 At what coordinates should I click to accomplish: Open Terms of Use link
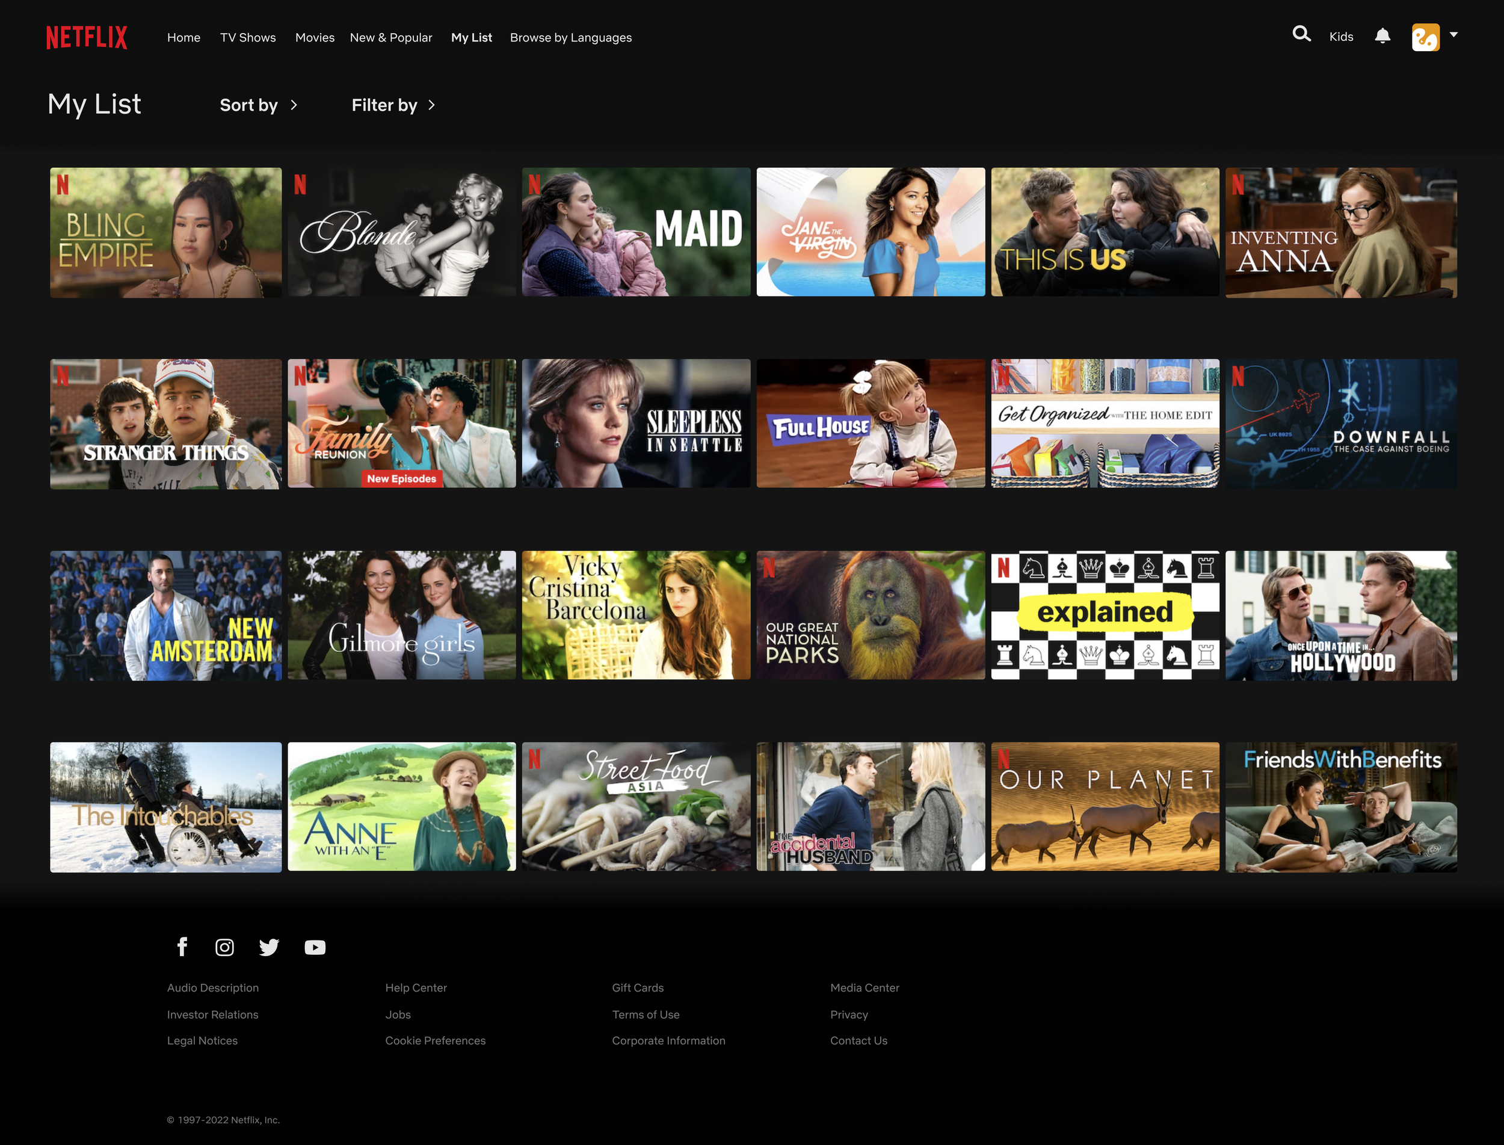[x=646, y=1014]
